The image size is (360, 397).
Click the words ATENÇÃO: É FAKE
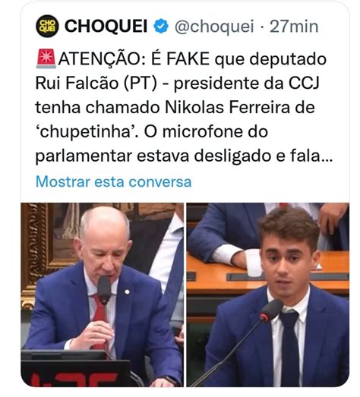pos(134,59)
